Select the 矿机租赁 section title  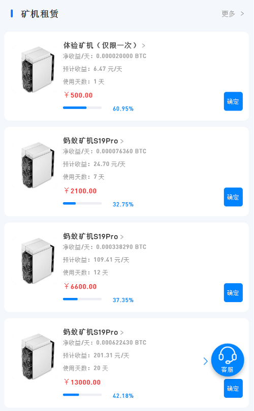[40, 14]
